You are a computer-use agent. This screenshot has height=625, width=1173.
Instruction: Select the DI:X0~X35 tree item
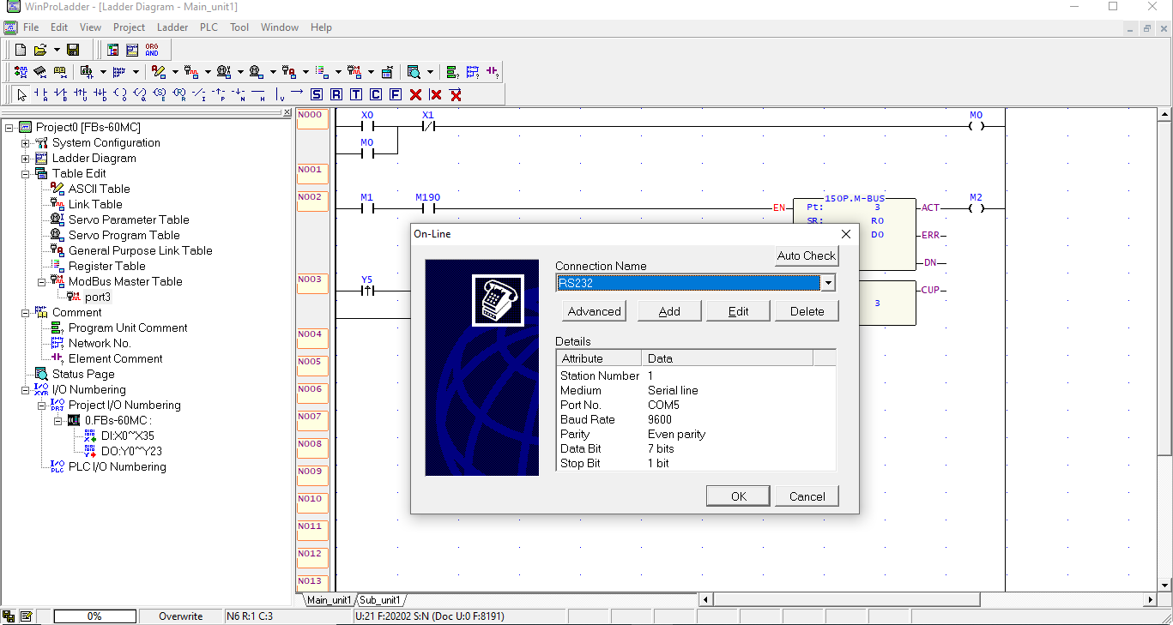128,436
